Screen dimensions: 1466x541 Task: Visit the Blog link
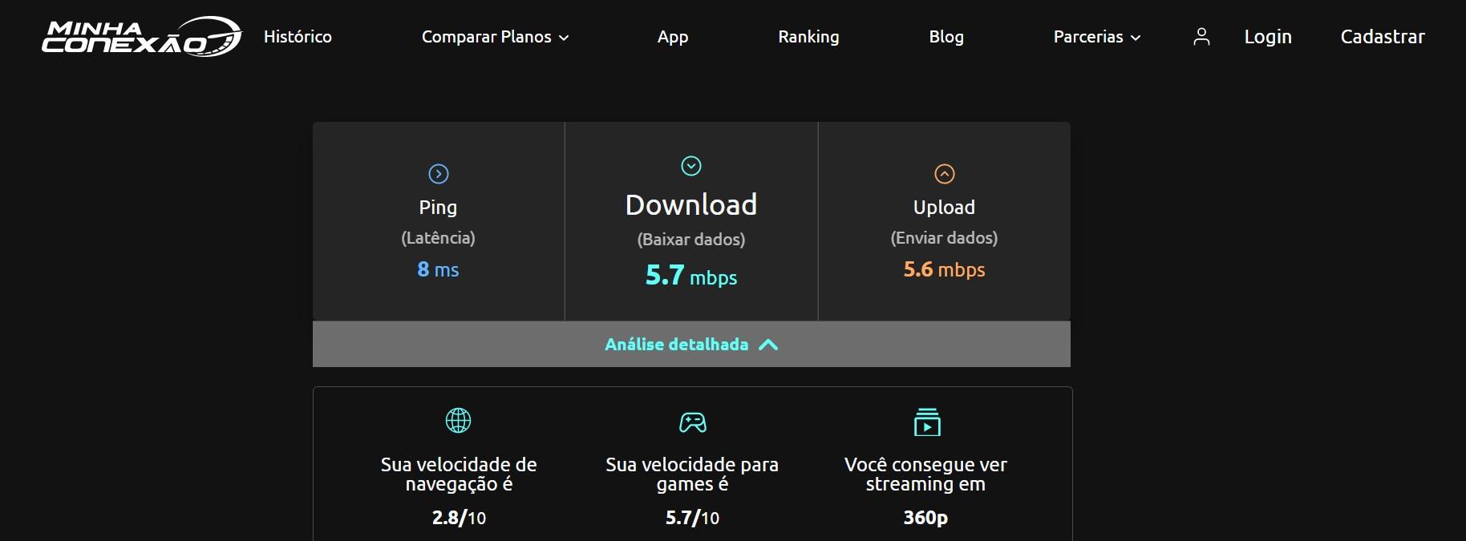946,37
